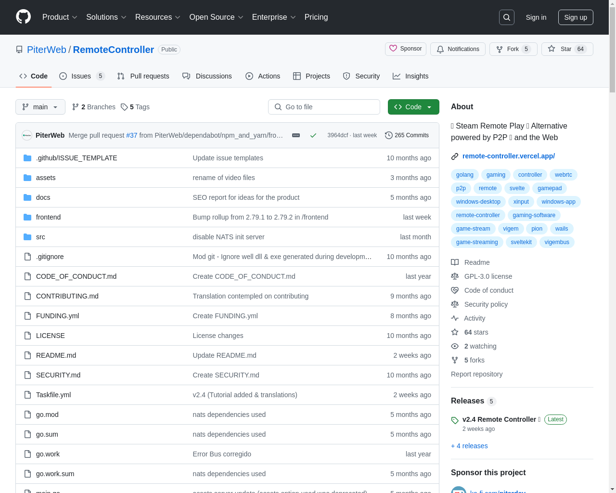The height and width of the screenshot is (493, 616).
Task: Click the green check status icon
Action: coord(313,135)
